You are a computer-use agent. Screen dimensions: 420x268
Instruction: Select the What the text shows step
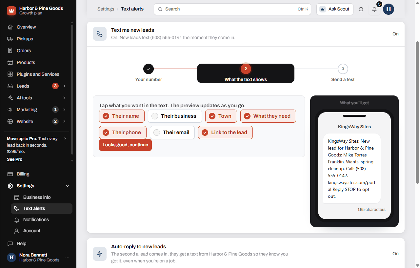246,73
